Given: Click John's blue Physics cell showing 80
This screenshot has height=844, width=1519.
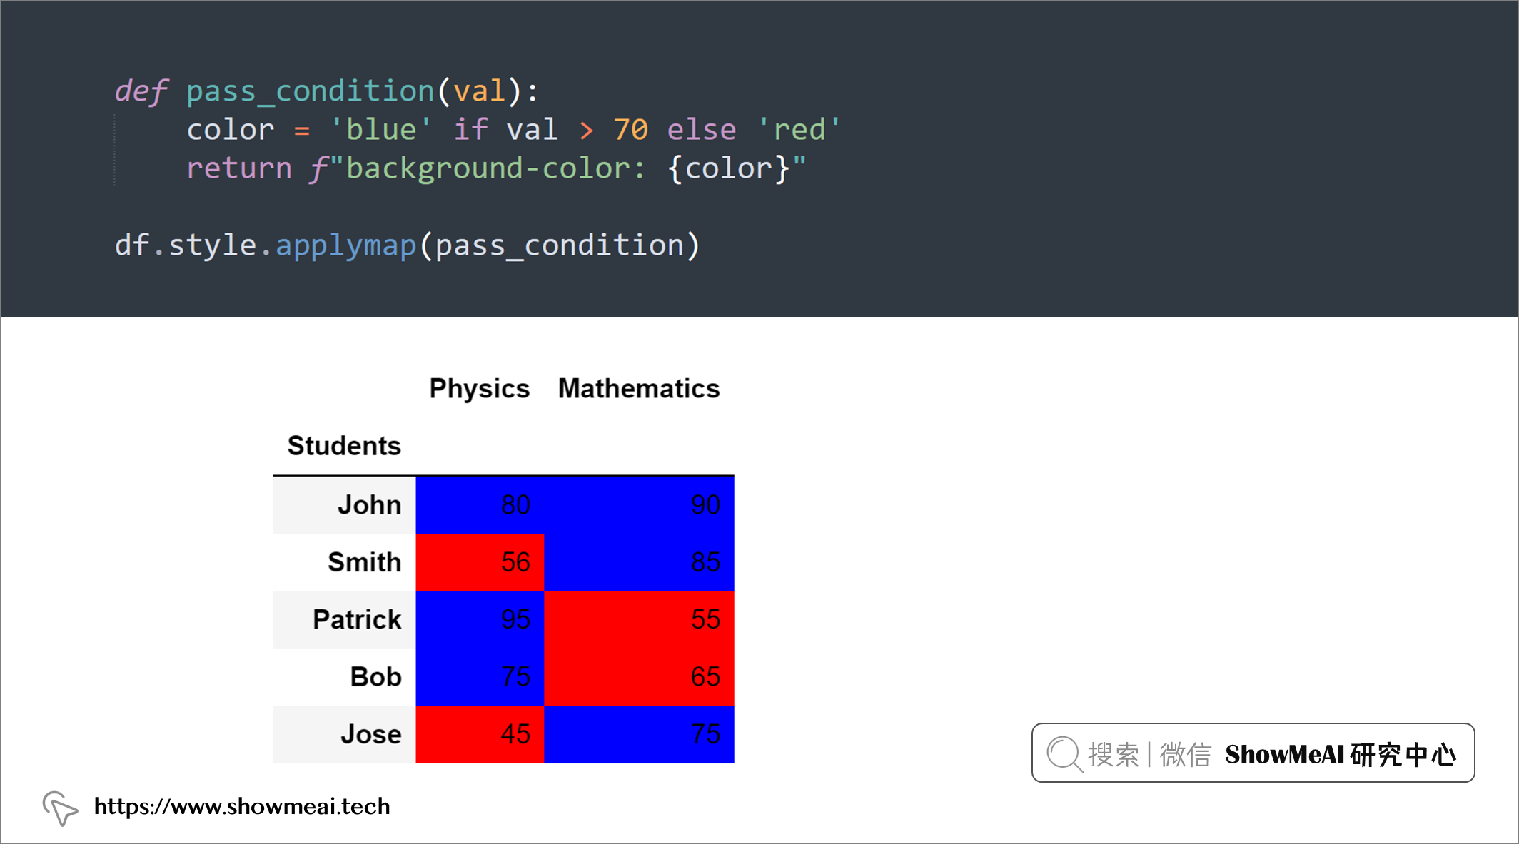Looking at the screenshot, I should [x=480, y=505].
